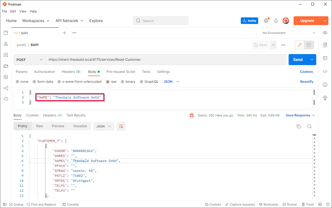The image size is (332, 208).
Task: Open the View menu
Action: tap(23, 11)
